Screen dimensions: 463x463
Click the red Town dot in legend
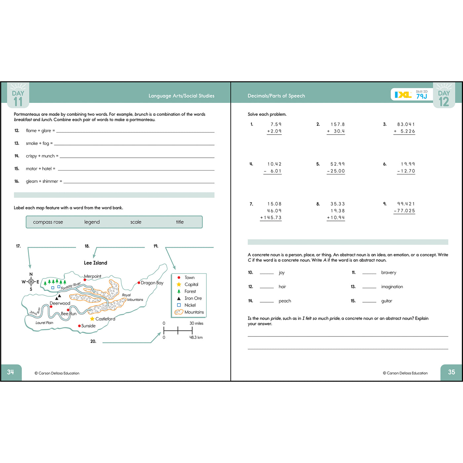click(179, 277)
